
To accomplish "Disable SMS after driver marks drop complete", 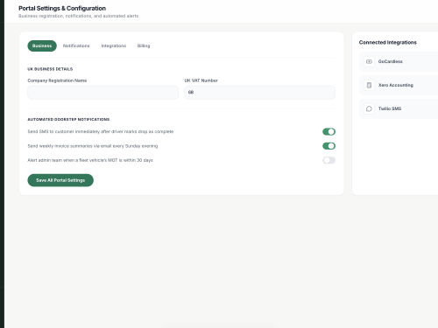I will 328,131.
